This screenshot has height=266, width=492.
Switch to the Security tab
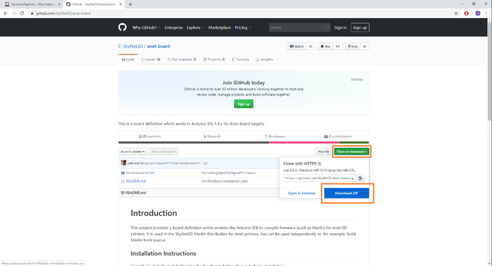point(241,59)
